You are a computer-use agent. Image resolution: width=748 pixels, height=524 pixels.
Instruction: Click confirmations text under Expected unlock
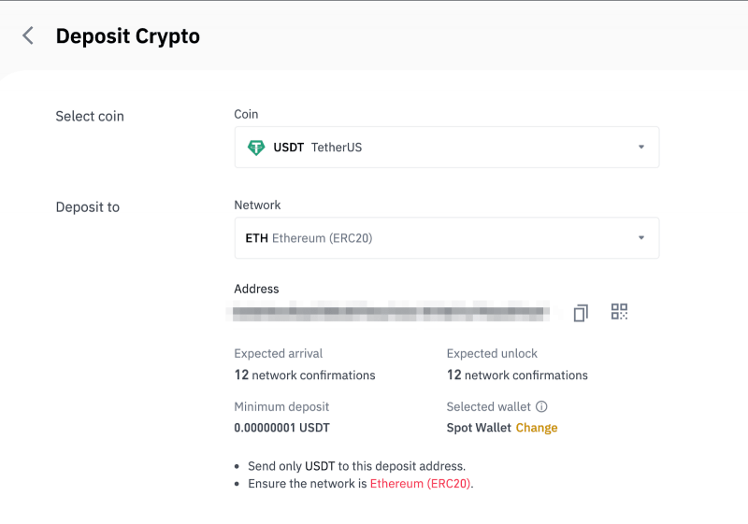[517, 375]
